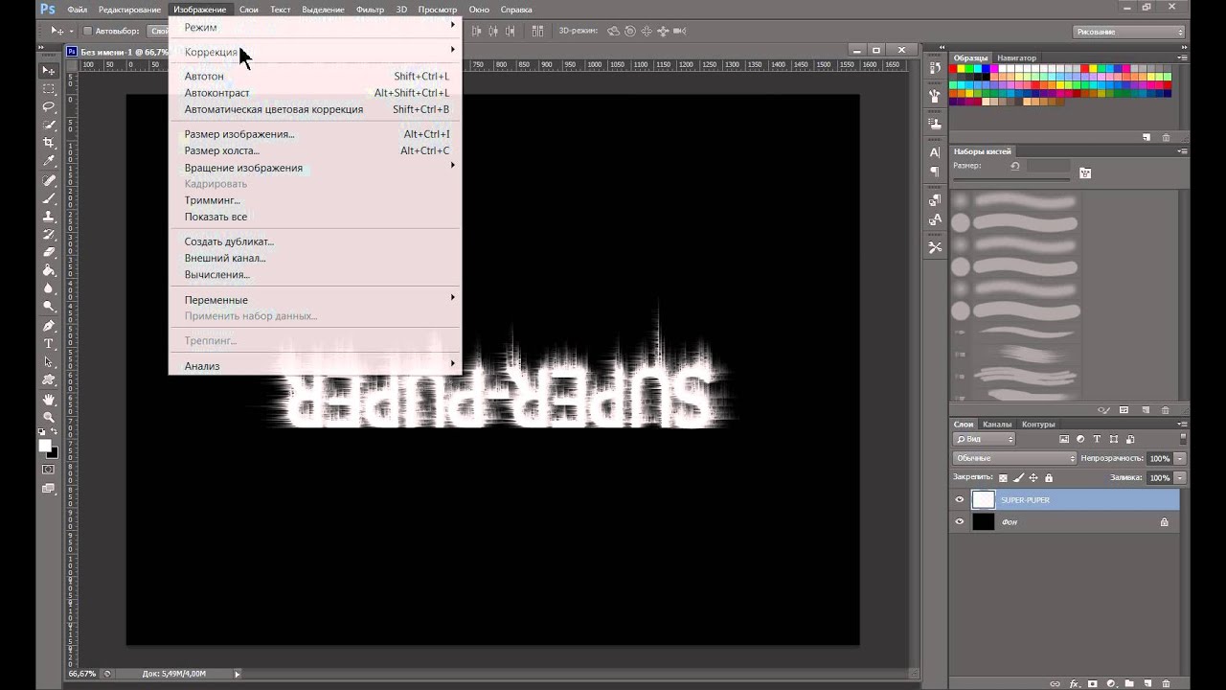Select the Healing Brush tool
This screenshot has width=1226, height=690.
49,180
